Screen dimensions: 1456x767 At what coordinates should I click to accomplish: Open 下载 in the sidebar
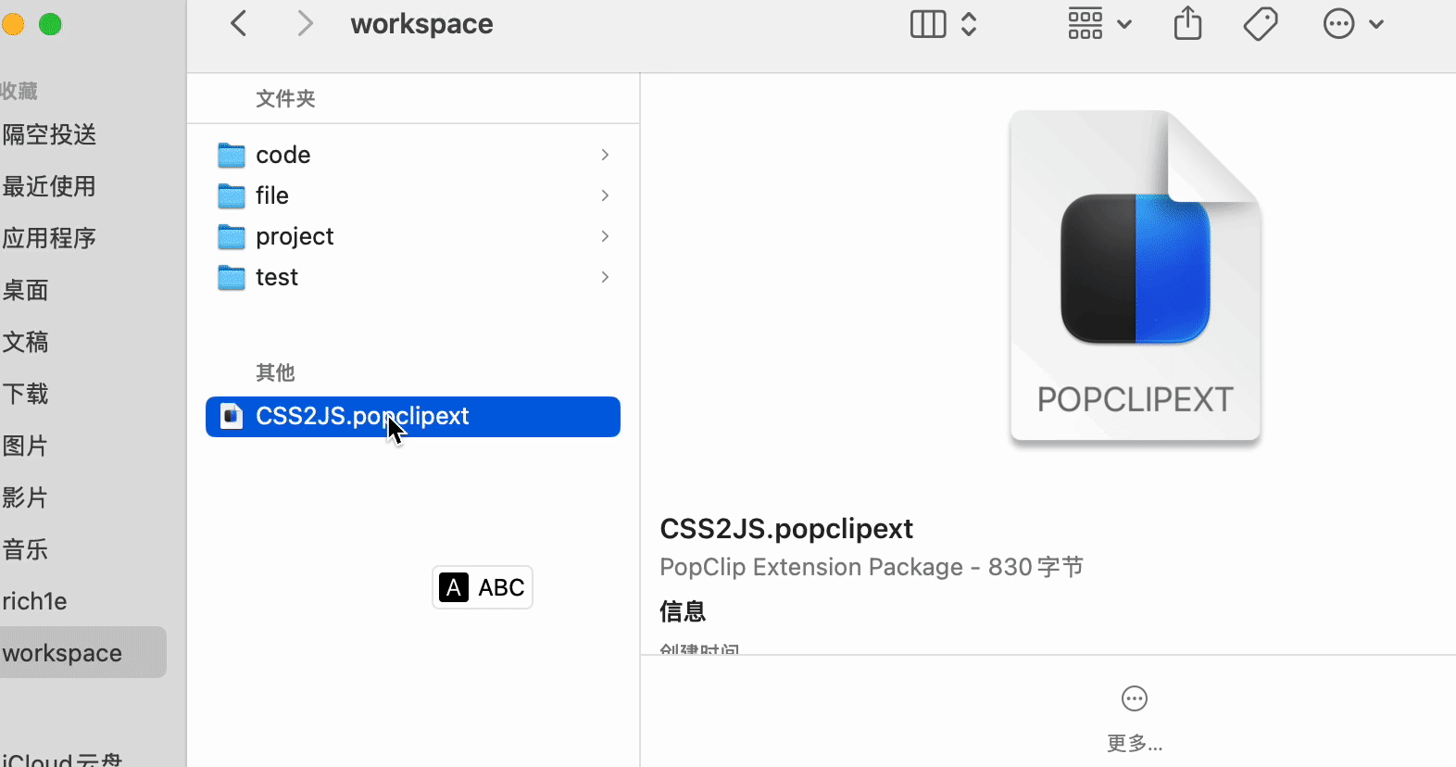(26, 394)
